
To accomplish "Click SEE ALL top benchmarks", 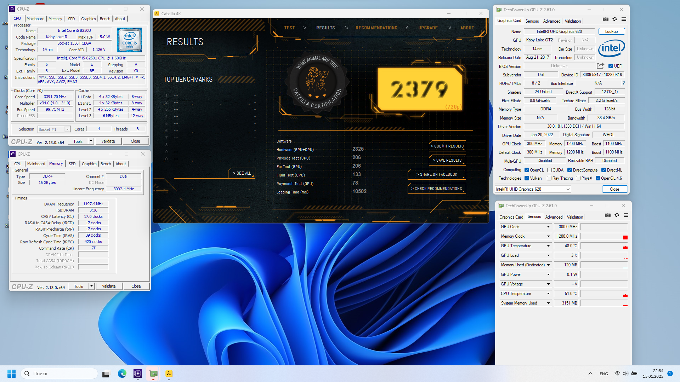I will pos(242,173).
